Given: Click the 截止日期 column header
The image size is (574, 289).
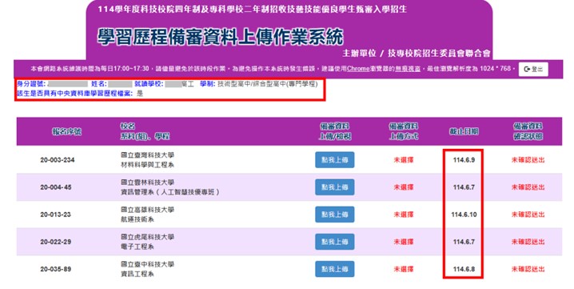Looking at the screenshot, I should pos(464,131).
